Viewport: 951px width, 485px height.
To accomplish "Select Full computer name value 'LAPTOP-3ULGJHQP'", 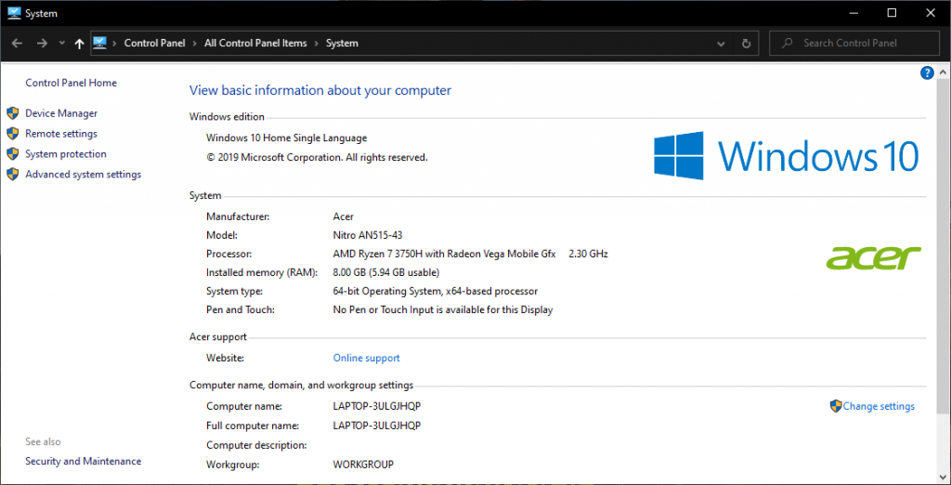I will 377,425.
